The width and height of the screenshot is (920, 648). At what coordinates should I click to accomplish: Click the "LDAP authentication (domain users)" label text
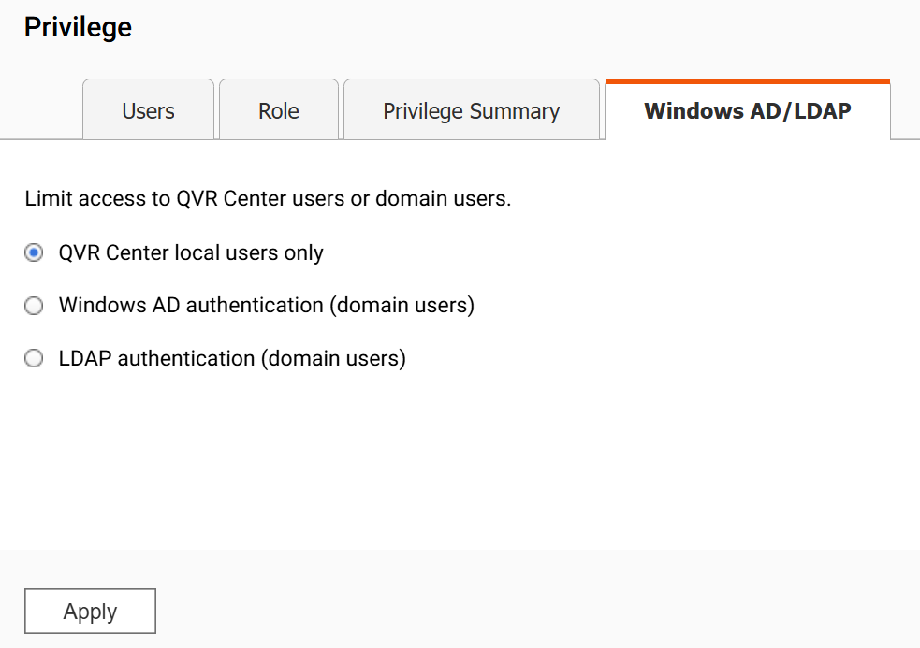pyautogui.click(x=231, y=359)
